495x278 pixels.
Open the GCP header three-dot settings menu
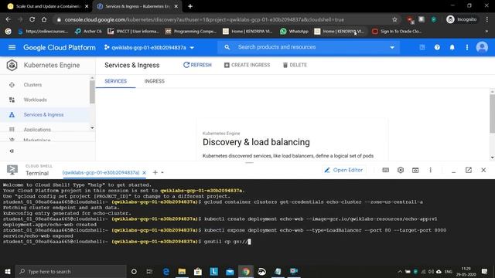pyautogui.click(x=467, y=47)
